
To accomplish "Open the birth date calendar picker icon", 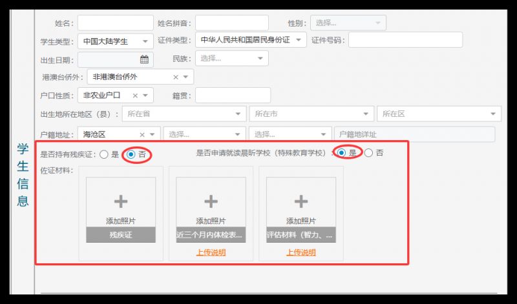I will coord(144,59).
